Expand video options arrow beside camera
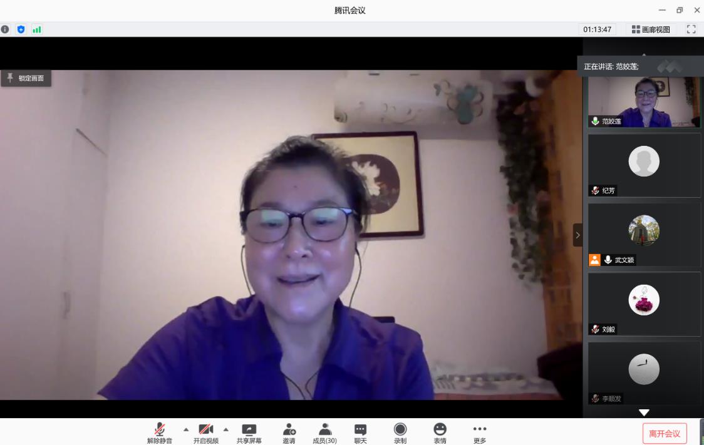 (226, 429)
